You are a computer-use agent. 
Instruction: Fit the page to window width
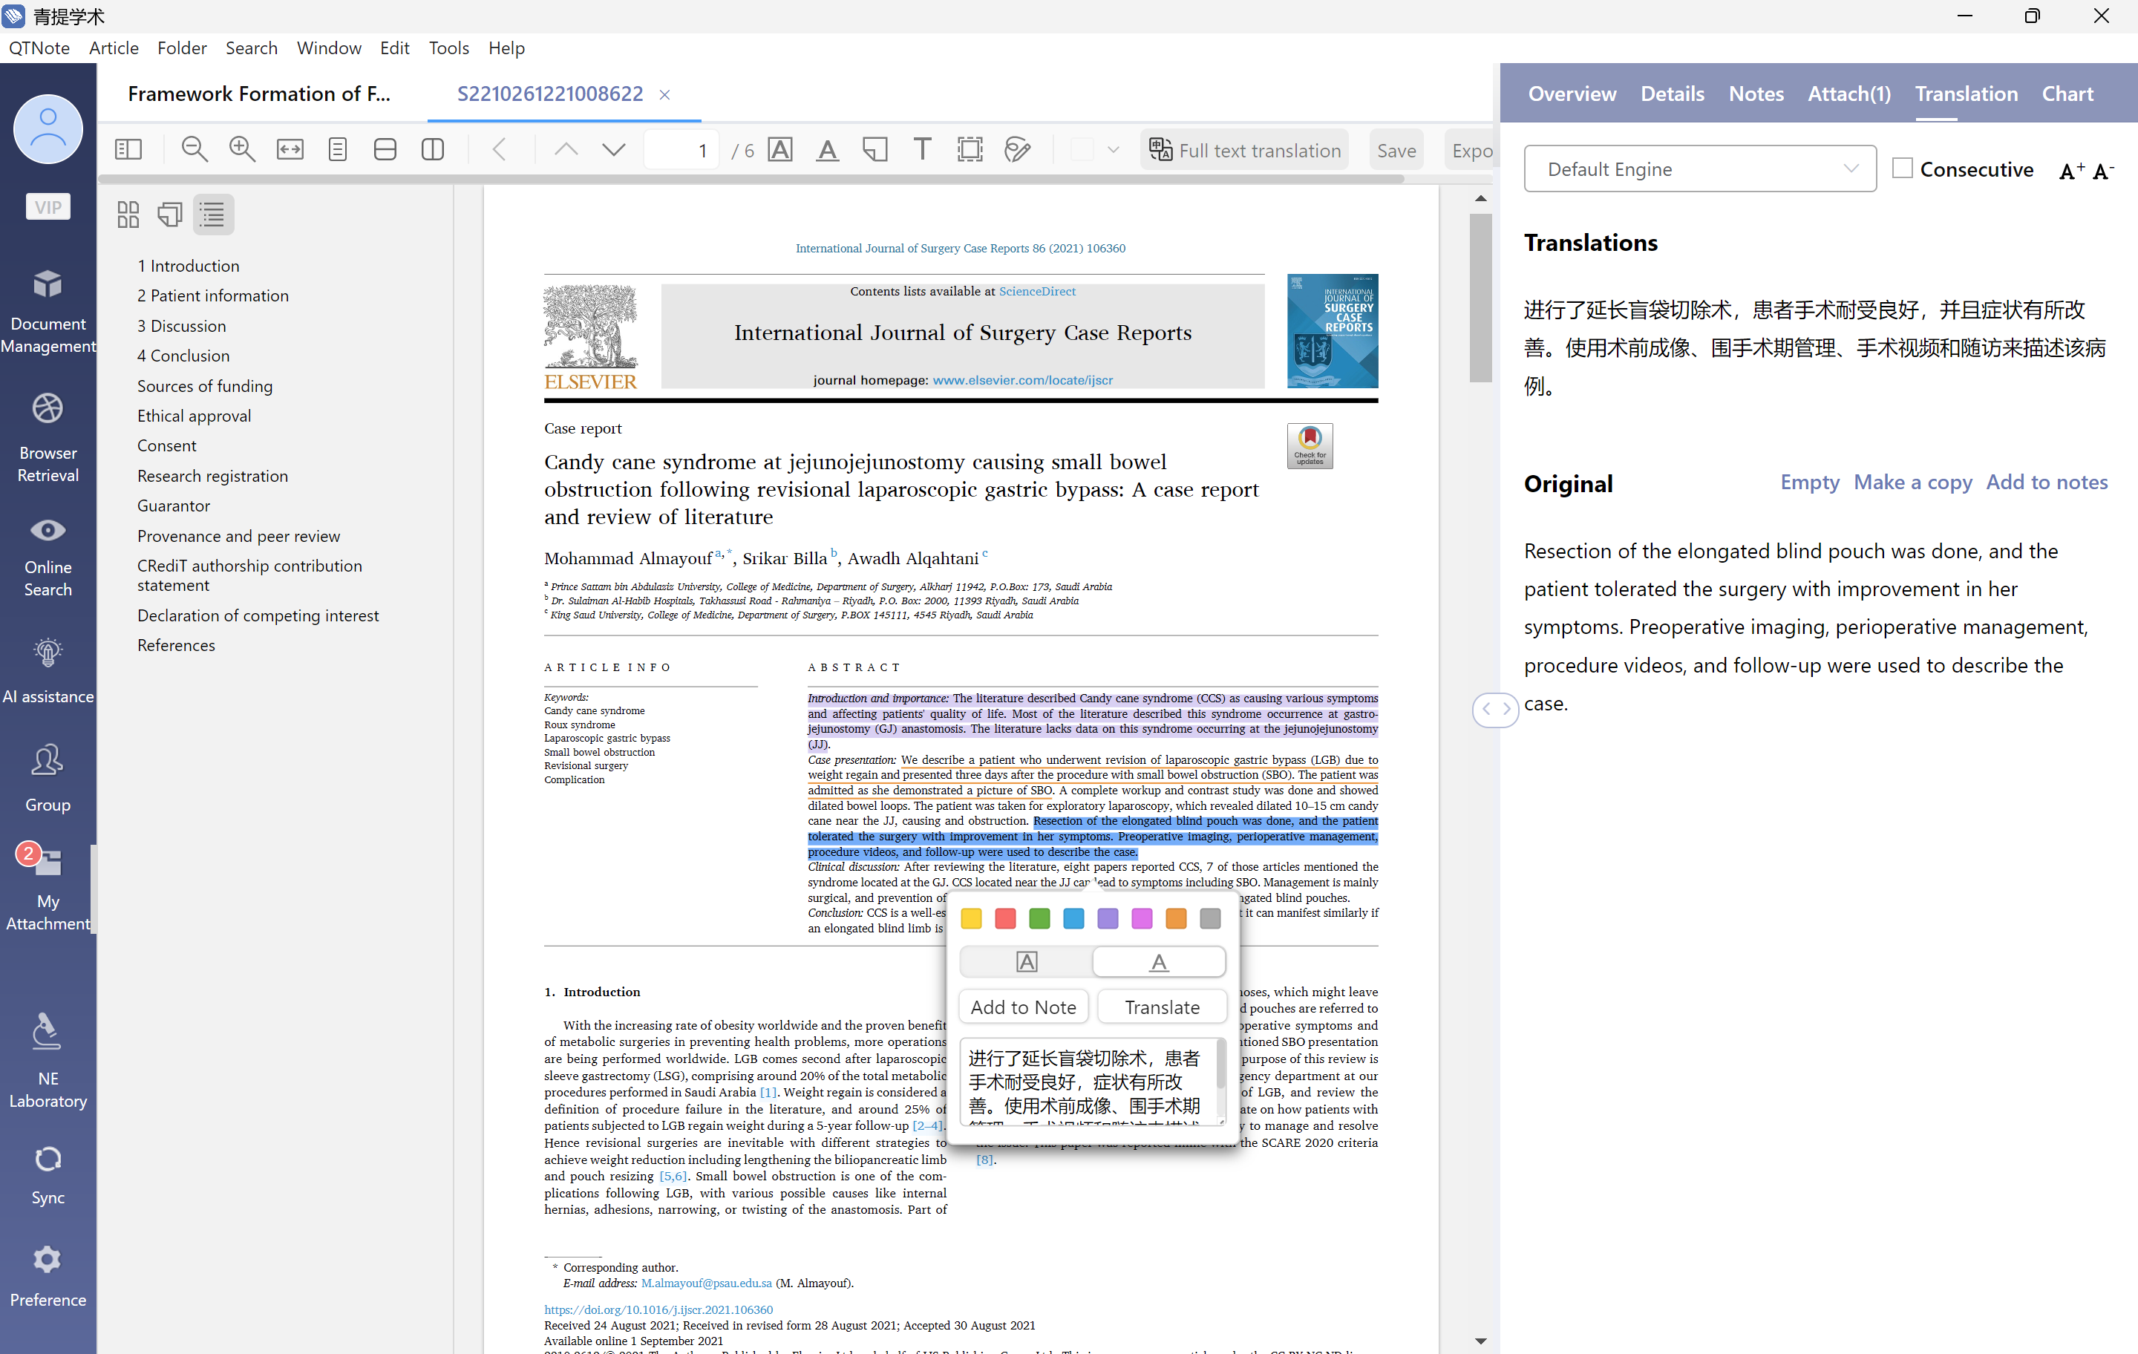point(290,150)
